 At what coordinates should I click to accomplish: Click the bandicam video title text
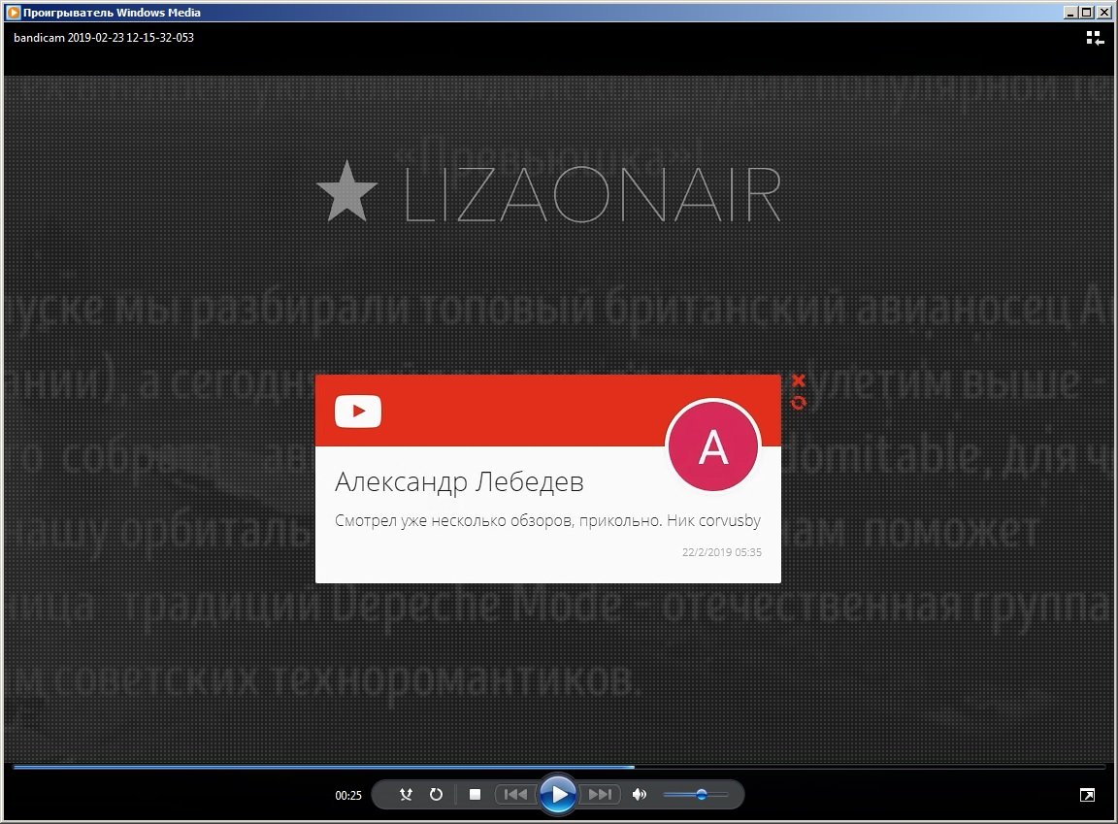coord(104,37)
